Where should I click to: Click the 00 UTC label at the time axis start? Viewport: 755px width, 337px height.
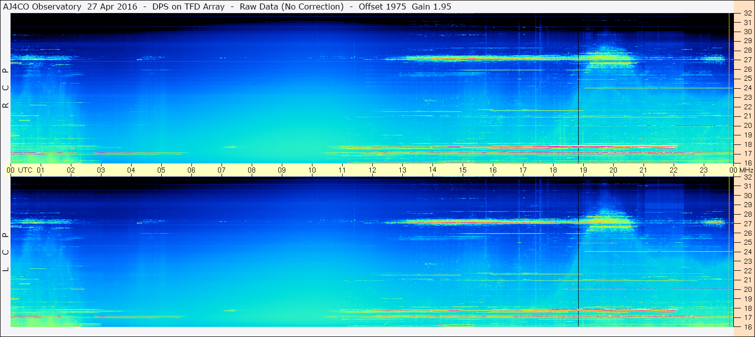[19, 170]
